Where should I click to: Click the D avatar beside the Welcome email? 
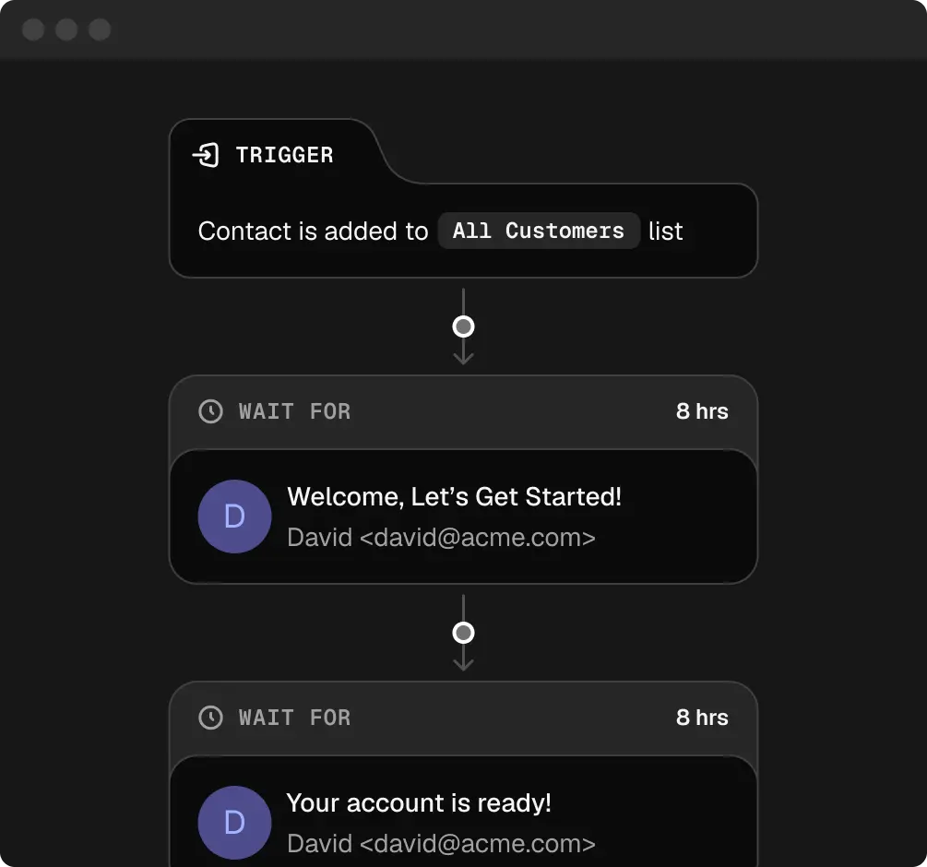pyautogui.click(x=234, y=517)
